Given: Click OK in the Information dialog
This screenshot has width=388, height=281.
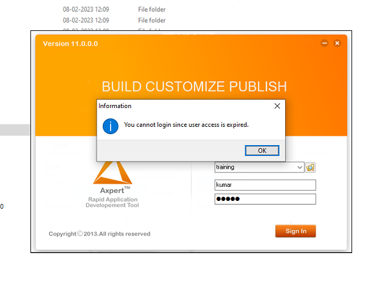Looking at the screenshot, I should [262, 151].
